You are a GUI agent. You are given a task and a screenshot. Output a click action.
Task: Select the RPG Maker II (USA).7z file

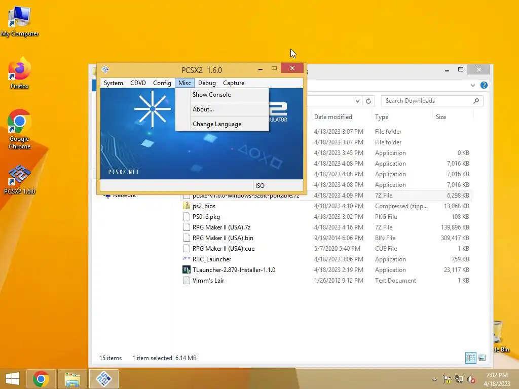click(x=221, y=227)
